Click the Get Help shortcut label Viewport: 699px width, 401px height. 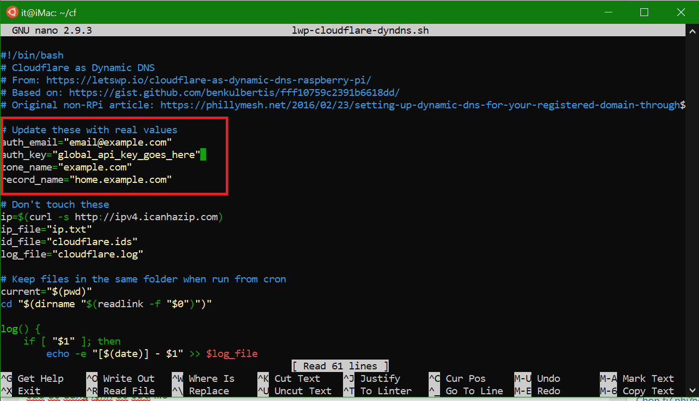[x=40, y=379]
